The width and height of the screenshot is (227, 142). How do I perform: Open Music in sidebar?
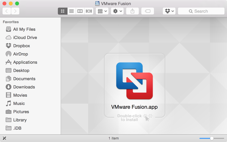[30, 103]
